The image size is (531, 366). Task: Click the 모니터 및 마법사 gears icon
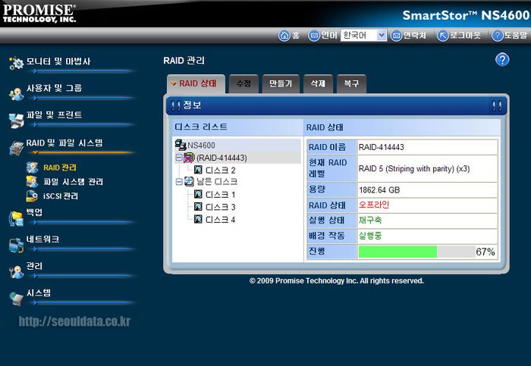click(x=16, y=63)
